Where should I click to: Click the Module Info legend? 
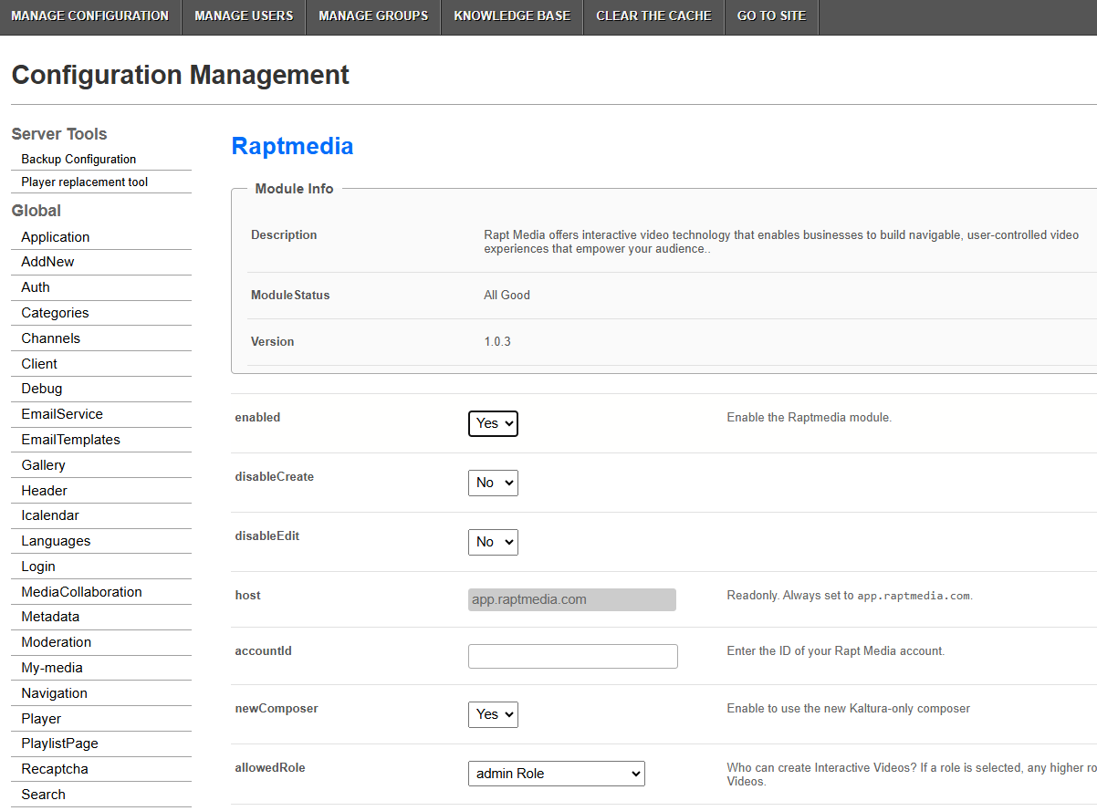click(x=294, y=189)
